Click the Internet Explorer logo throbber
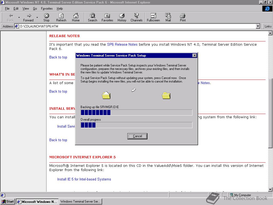 tap(267, 9)
